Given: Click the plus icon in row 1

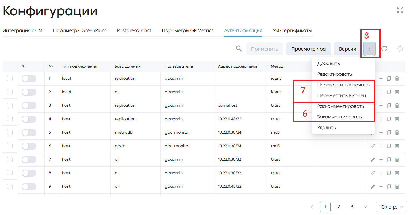Looking at the screenshot, I should tap(381, 79).
